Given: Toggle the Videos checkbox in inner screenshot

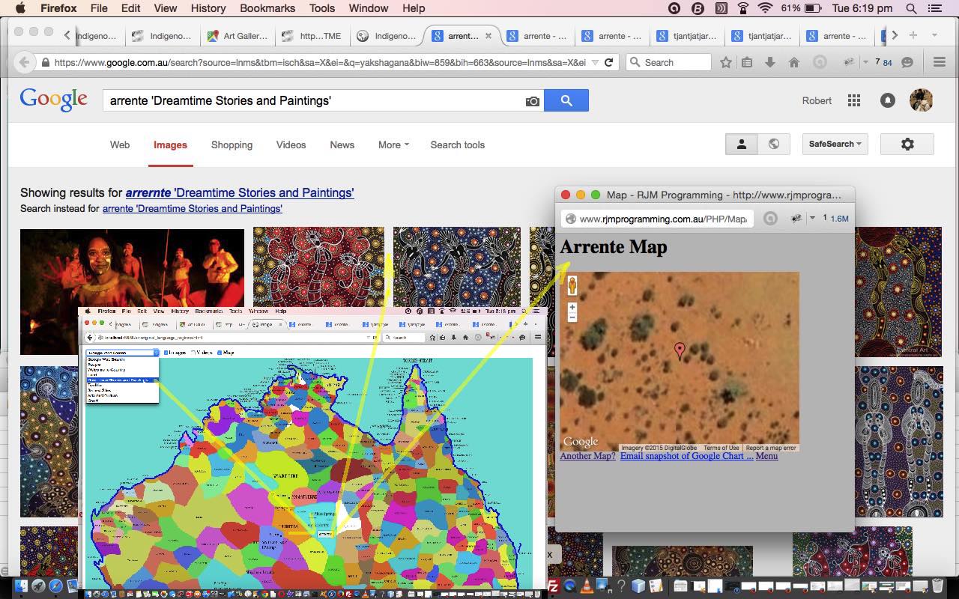Looking at the screenshot, I should [x=193, y=352].
